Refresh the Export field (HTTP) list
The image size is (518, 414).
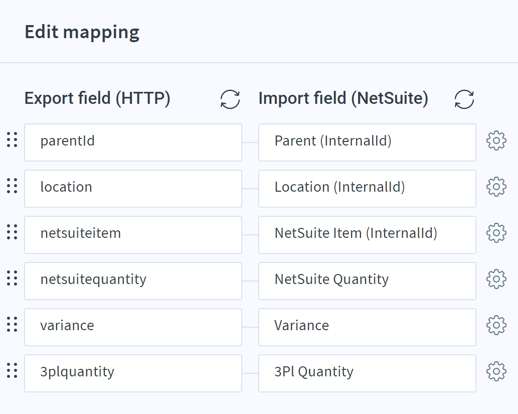tap(230, 99)
